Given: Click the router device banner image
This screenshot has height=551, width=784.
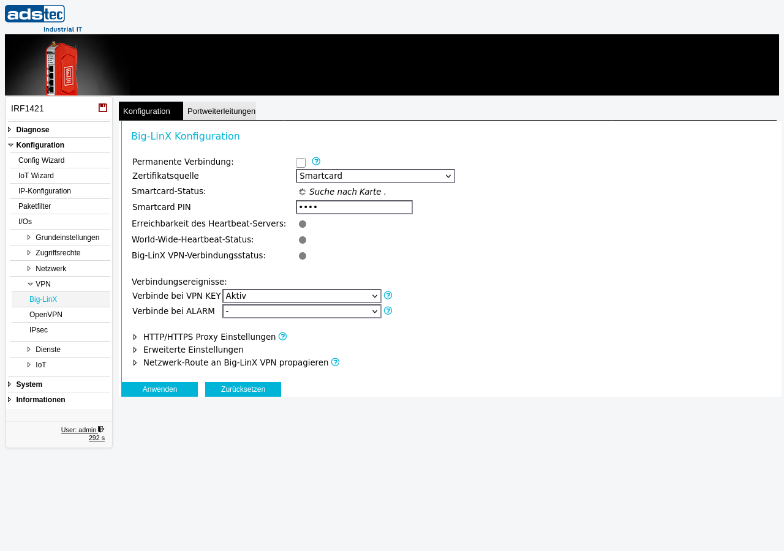Looking at the screenshot, I should (67, 65).
